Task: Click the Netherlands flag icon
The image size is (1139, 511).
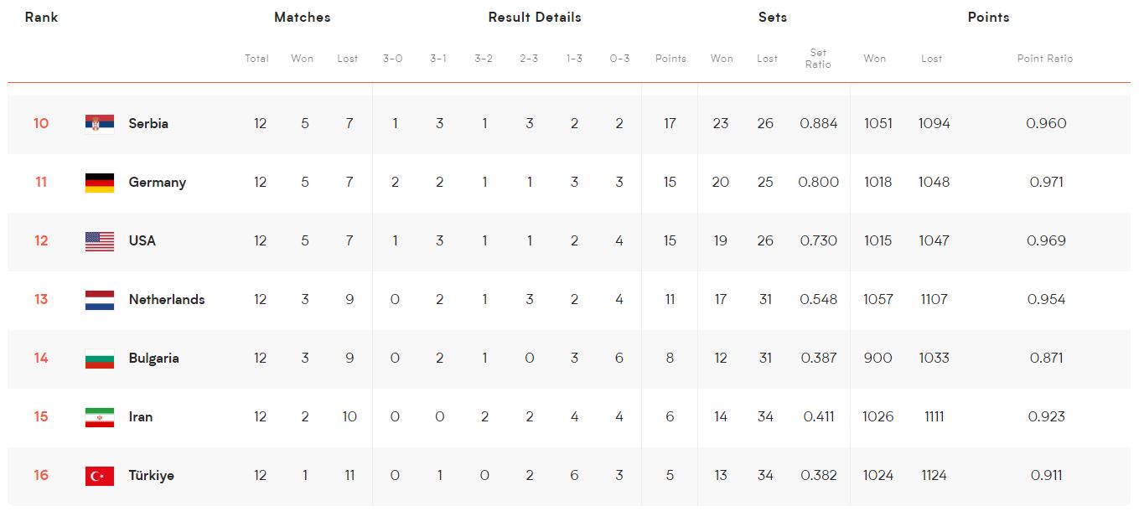Action: click(100, 300)
